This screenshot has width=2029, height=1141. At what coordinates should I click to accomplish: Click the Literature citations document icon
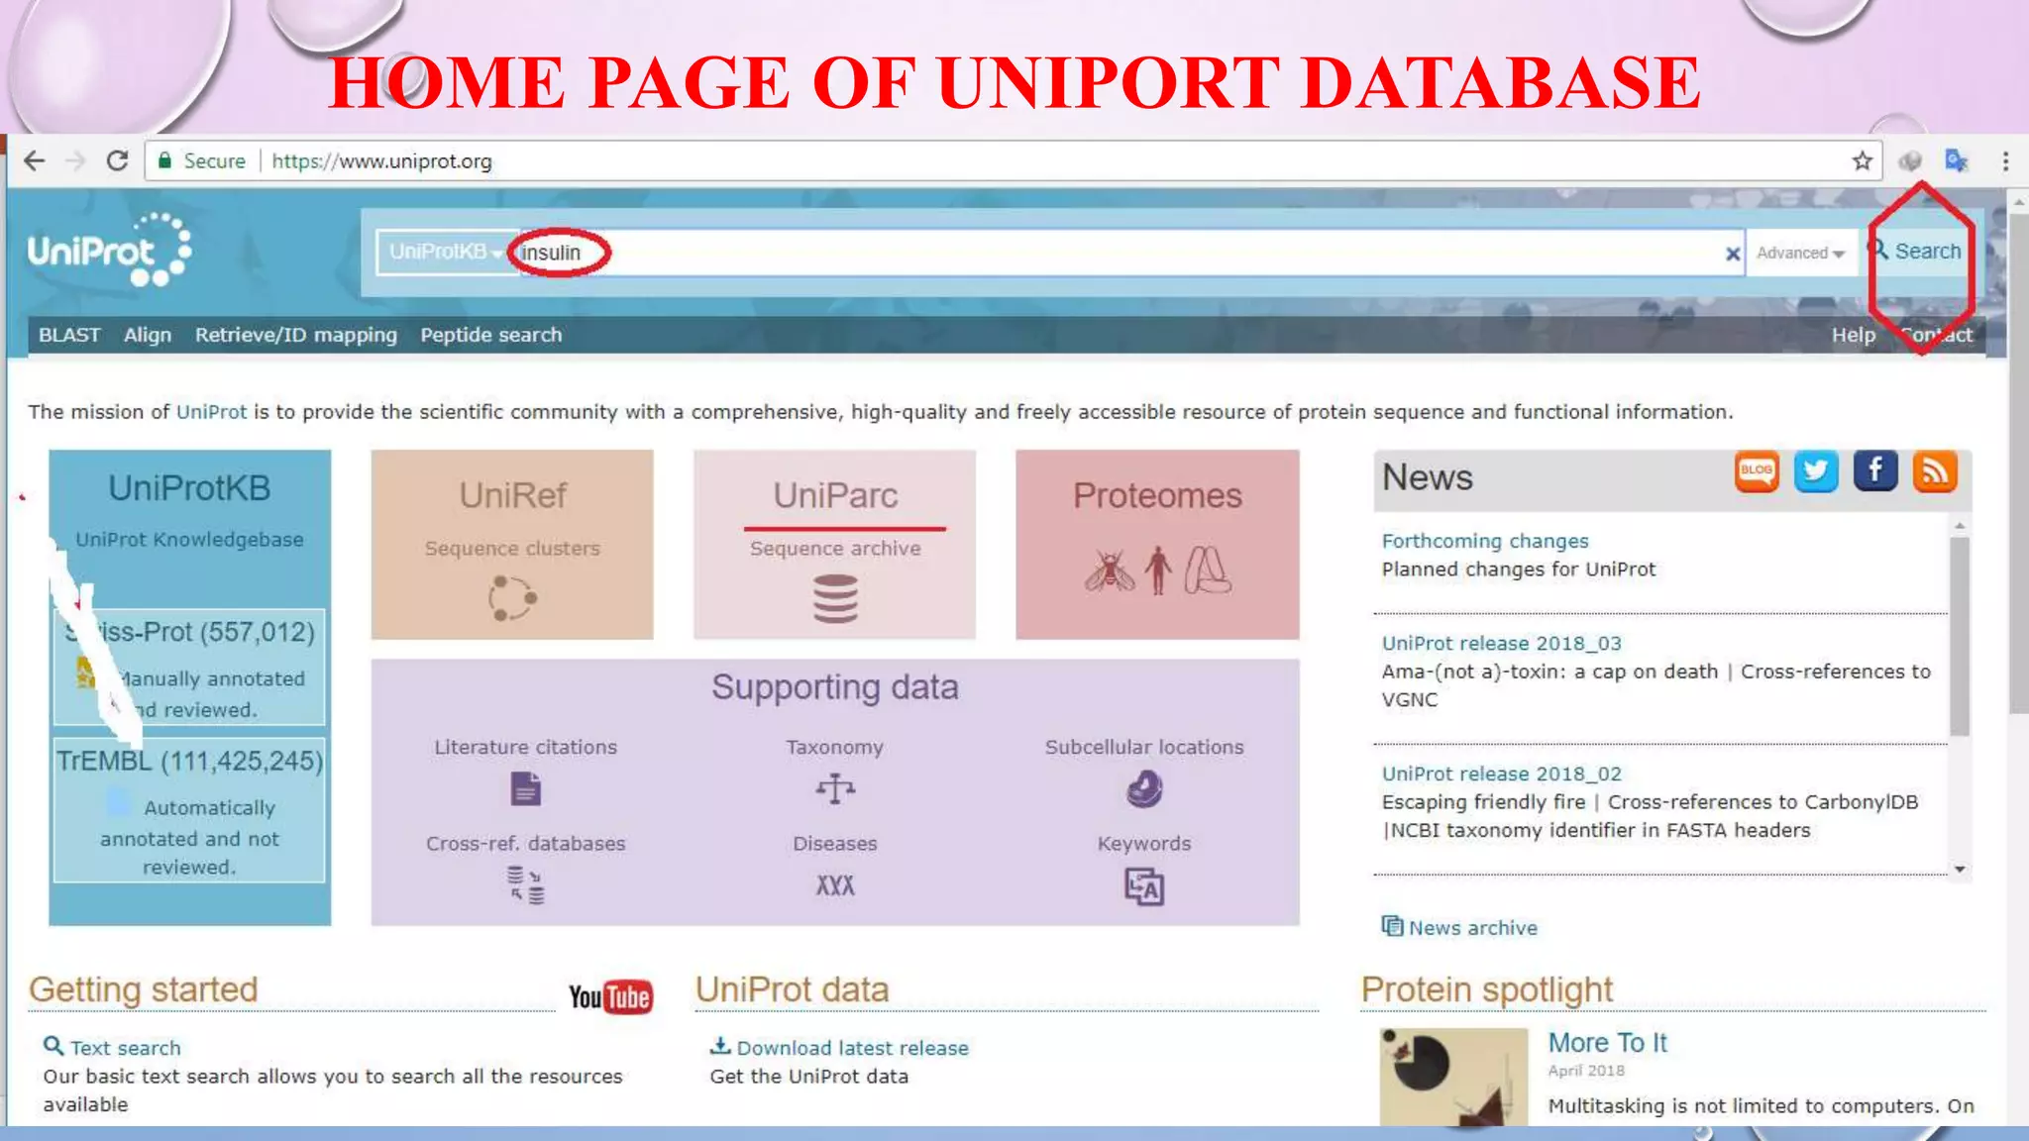[525, 789]
